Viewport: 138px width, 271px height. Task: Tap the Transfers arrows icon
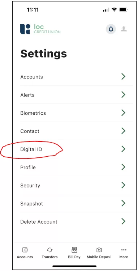point(49,250)
